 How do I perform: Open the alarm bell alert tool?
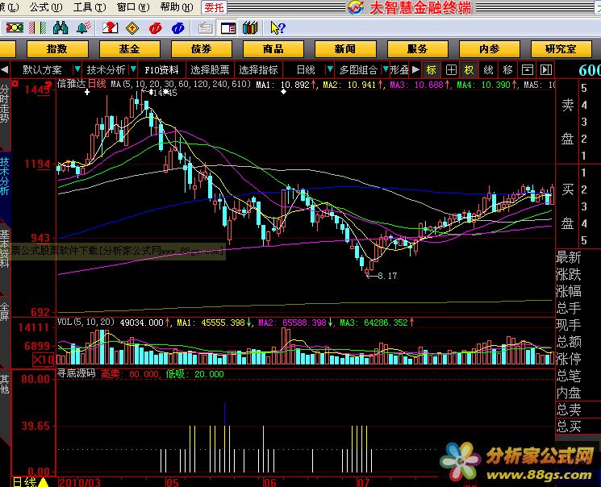pos(83,28)
